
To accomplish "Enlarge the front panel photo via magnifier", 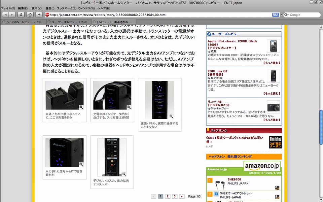I will 171,116.
